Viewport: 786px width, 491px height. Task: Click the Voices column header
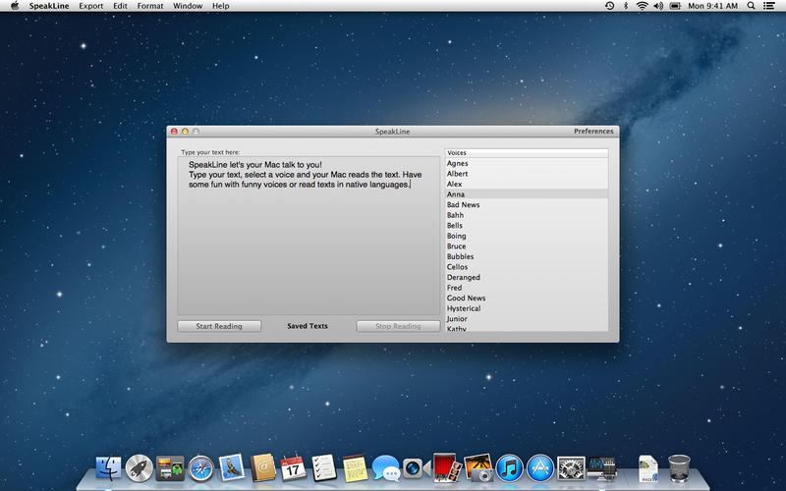click(x=527, y=153)
